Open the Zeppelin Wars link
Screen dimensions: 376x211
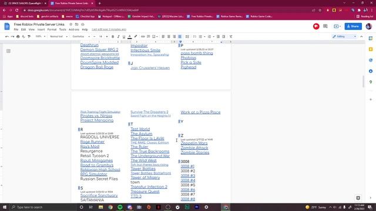pos(194,143)
